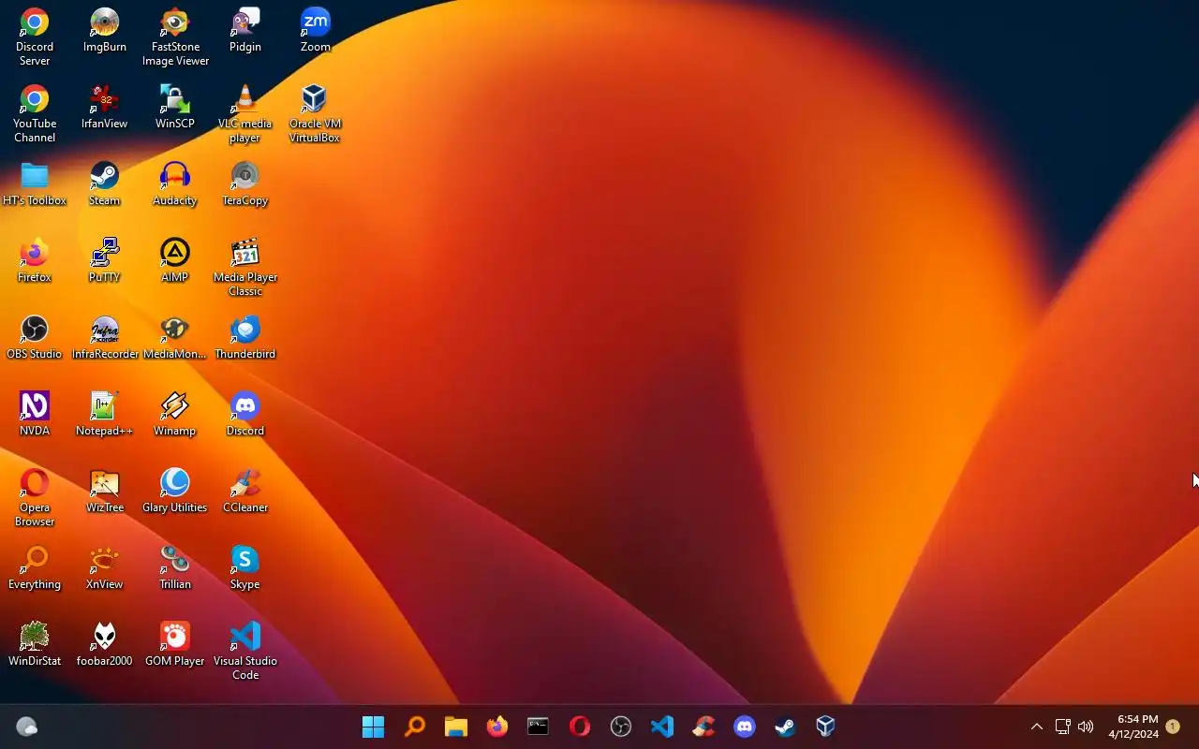This screenshot has height=749, width=1199.
Task: Open File Explorer from the taskbar
Action: pos(455,727)
